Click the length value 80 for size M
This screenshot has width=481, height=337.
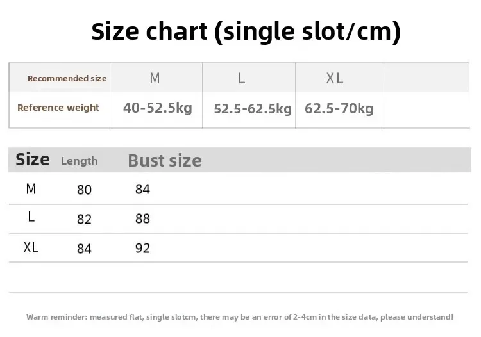pyautogui.click(x=84, y=190)
